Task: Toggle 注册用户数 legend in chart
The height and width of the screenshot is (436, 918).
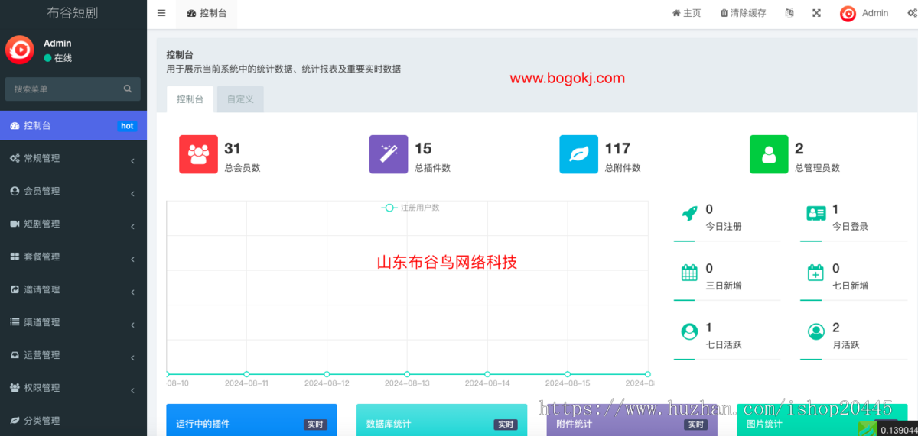Action: tap(411, 208)
